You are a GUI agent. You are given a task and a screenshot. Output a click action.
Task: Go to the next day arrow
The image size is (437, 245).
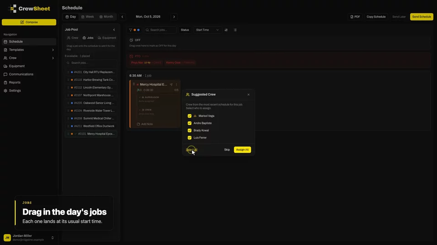[x=174, y=17]
